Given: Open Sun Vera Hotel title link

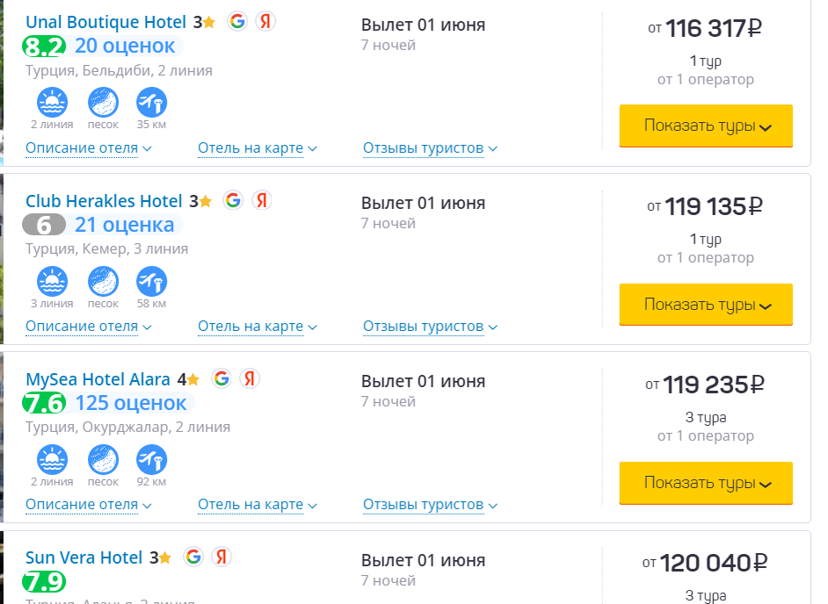Looking at the screenshot, I should click(84, 557).
